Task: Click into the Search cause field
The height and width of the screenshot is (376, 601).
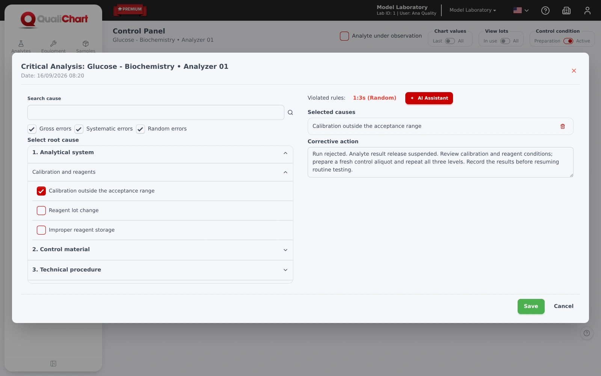Action: [156, 112]
